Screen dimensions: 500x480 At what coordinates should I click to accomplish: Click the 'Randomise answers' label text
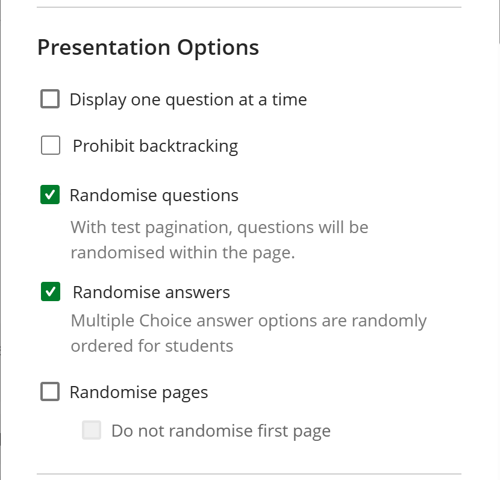click(151, 293)
